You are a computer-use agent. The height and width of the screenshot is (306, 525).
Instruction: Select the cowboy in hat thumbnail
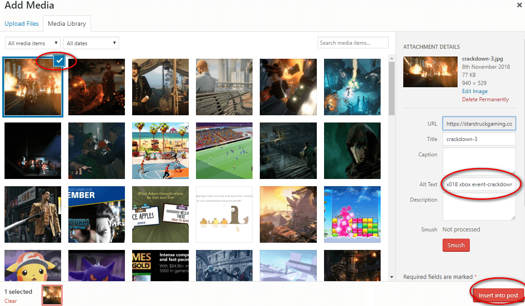pyautogui.click(x=160, y=87)
